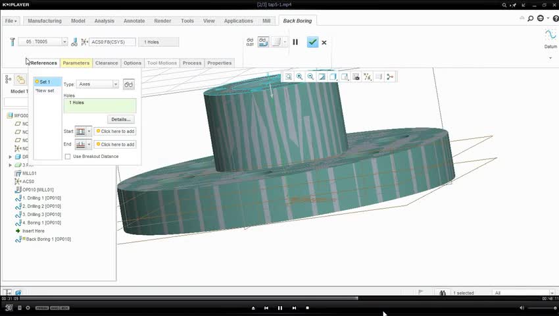Pause the Back Boring feature definition

point(295,42)
